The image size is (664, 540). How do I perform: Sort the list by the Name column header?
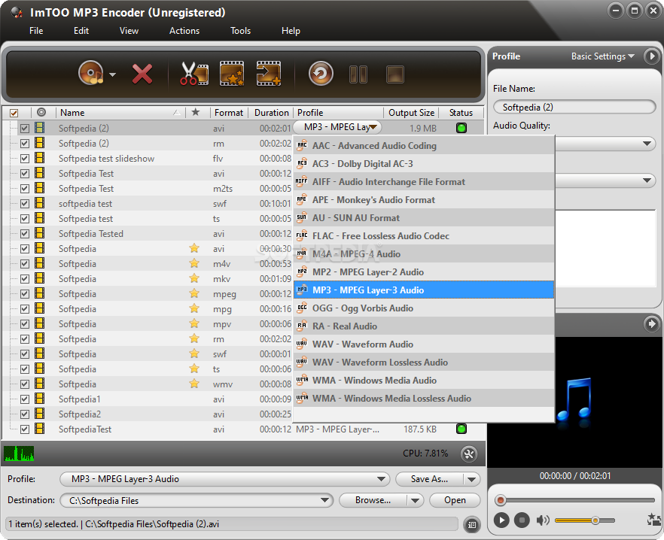click(x=120, y=113)
